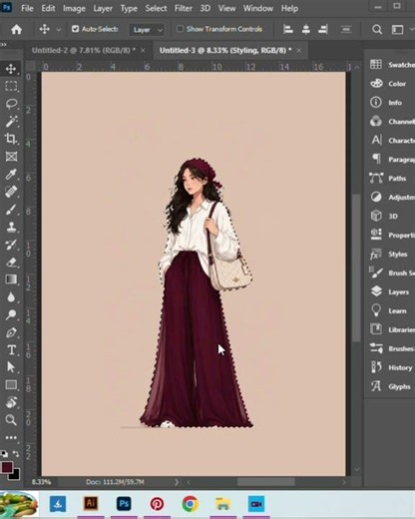Open the File menu
415x519 pixels.
(x=27, y=8)
